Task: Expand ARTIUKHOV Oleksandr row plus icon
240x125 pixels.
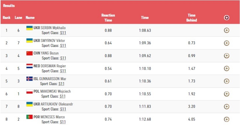Action: tap(226, 107)
